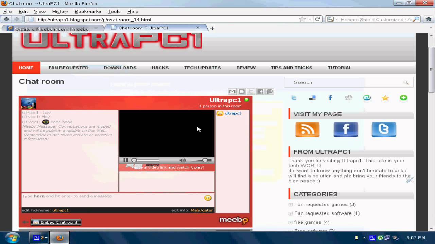Screen dimensions: 435x244
Task: Mute the video with the speaker icon
Action: (x=182, y=160)
